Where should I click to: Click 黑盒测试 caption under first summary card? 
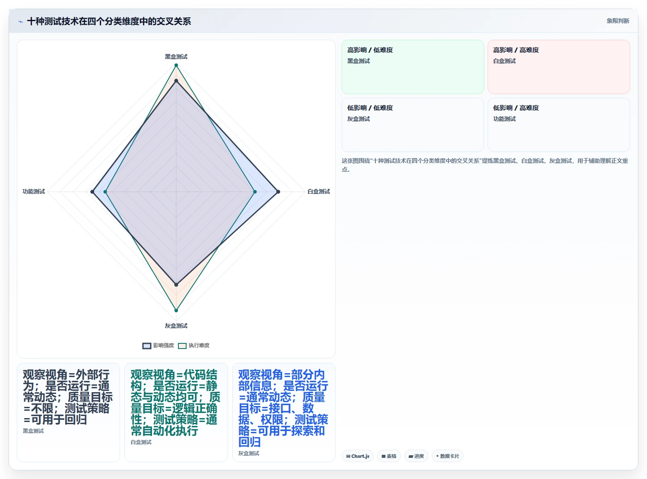33,431
